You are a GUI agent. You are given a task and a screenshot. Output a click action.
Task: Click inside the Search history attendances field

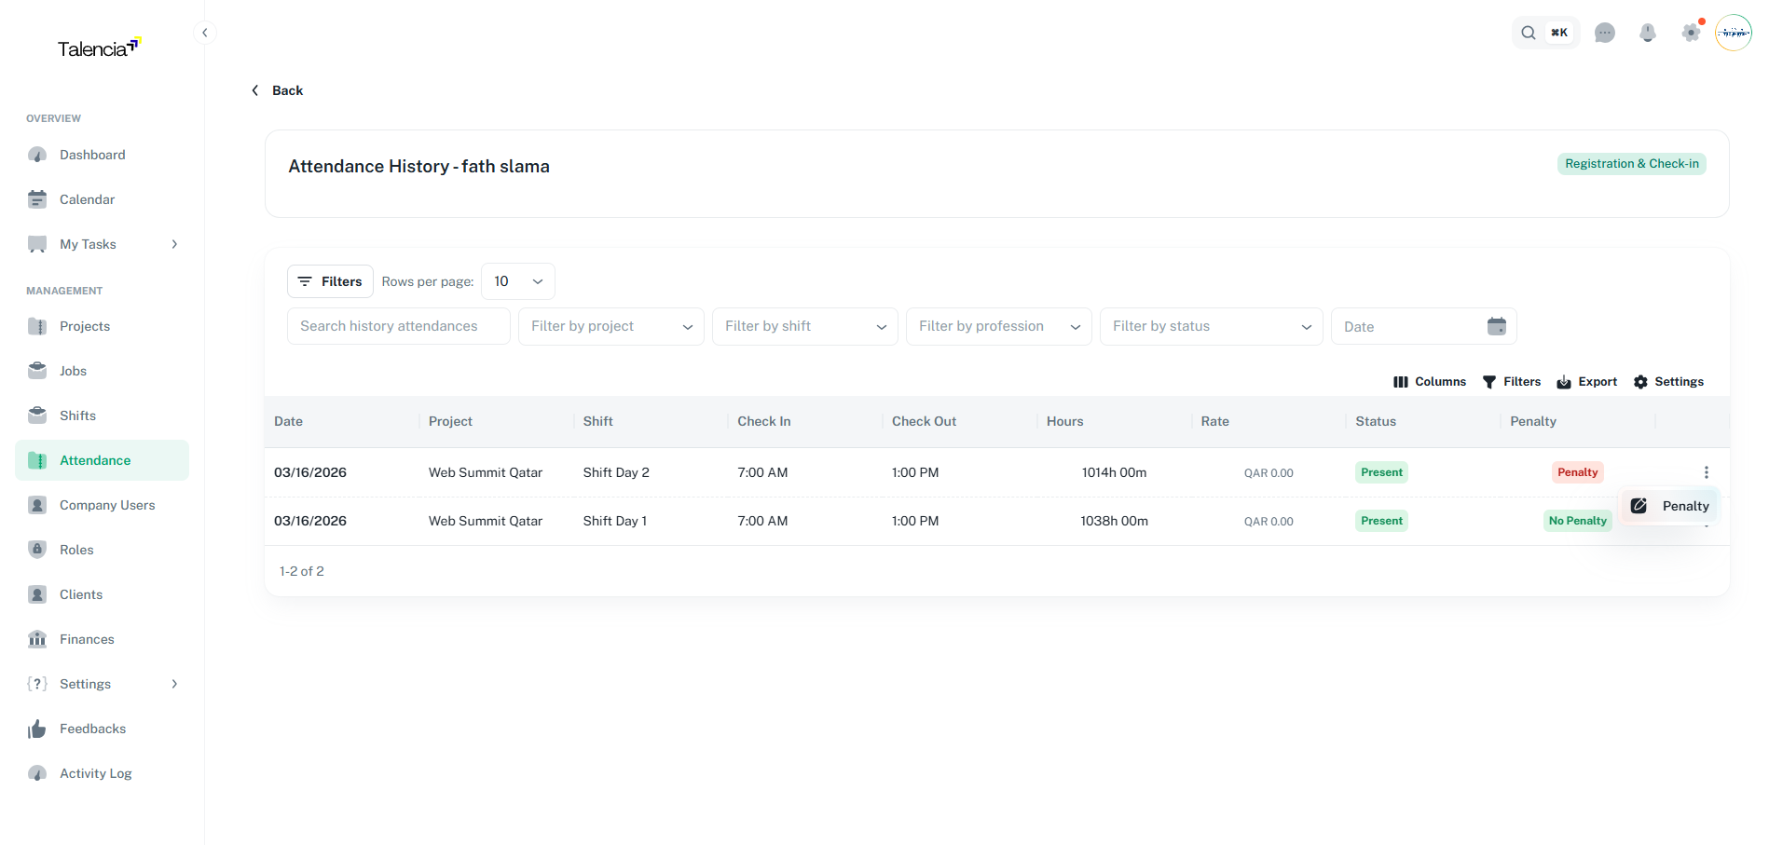pyautogui.click(x=398, y=326)
